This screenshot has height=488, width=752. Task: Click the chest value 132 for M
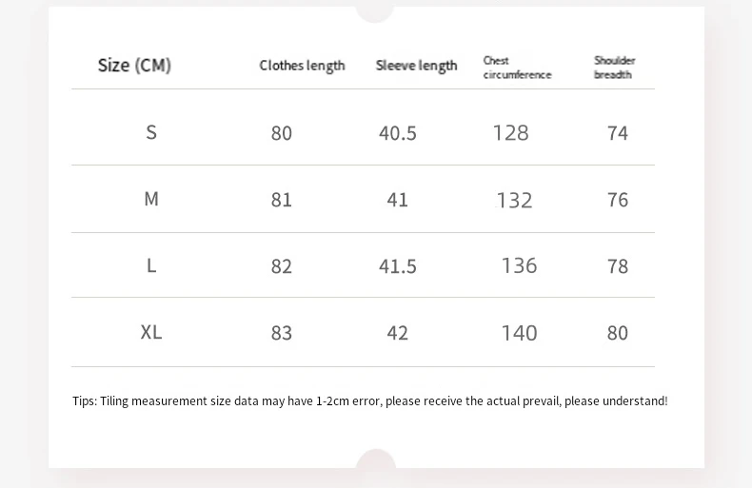514,200
